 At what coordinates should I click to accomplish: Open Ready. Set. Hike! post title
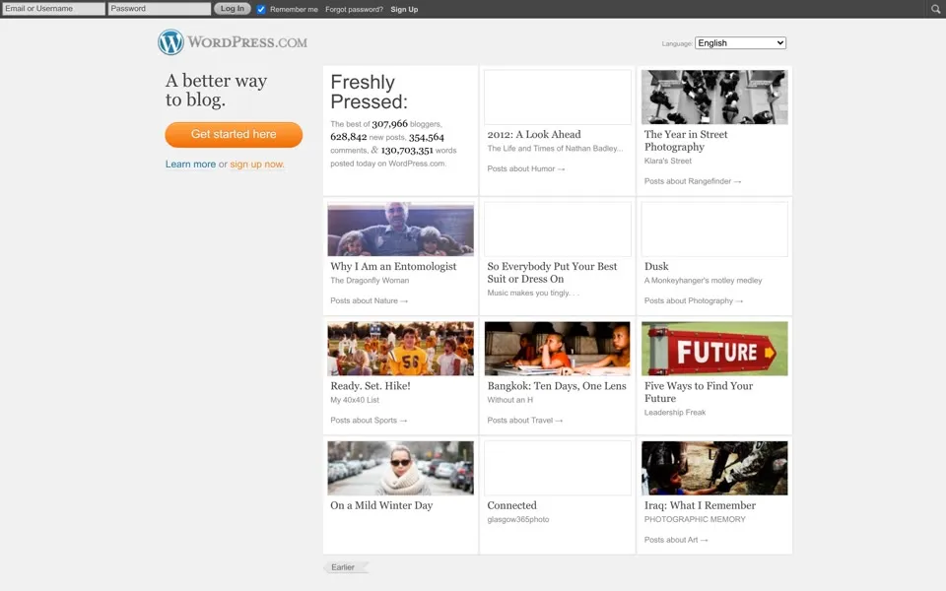[371, 386]
